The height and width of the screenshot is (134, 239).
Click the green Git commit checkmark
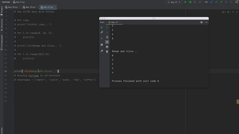[216, 2]
